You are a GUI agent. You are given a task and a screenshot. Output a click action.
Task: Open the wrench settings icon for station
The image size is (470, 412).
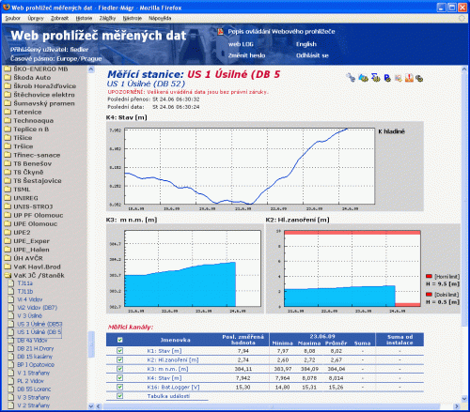(x=351, y=78)
